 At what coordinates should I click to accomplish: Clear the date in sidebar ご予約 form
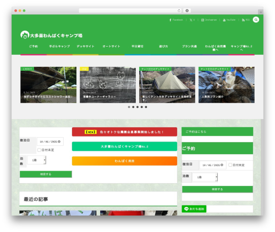pyautogui.click(x=222, y=165)
